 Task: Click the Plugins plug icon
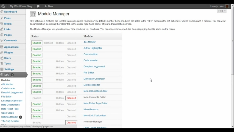(x=2, y=53)
